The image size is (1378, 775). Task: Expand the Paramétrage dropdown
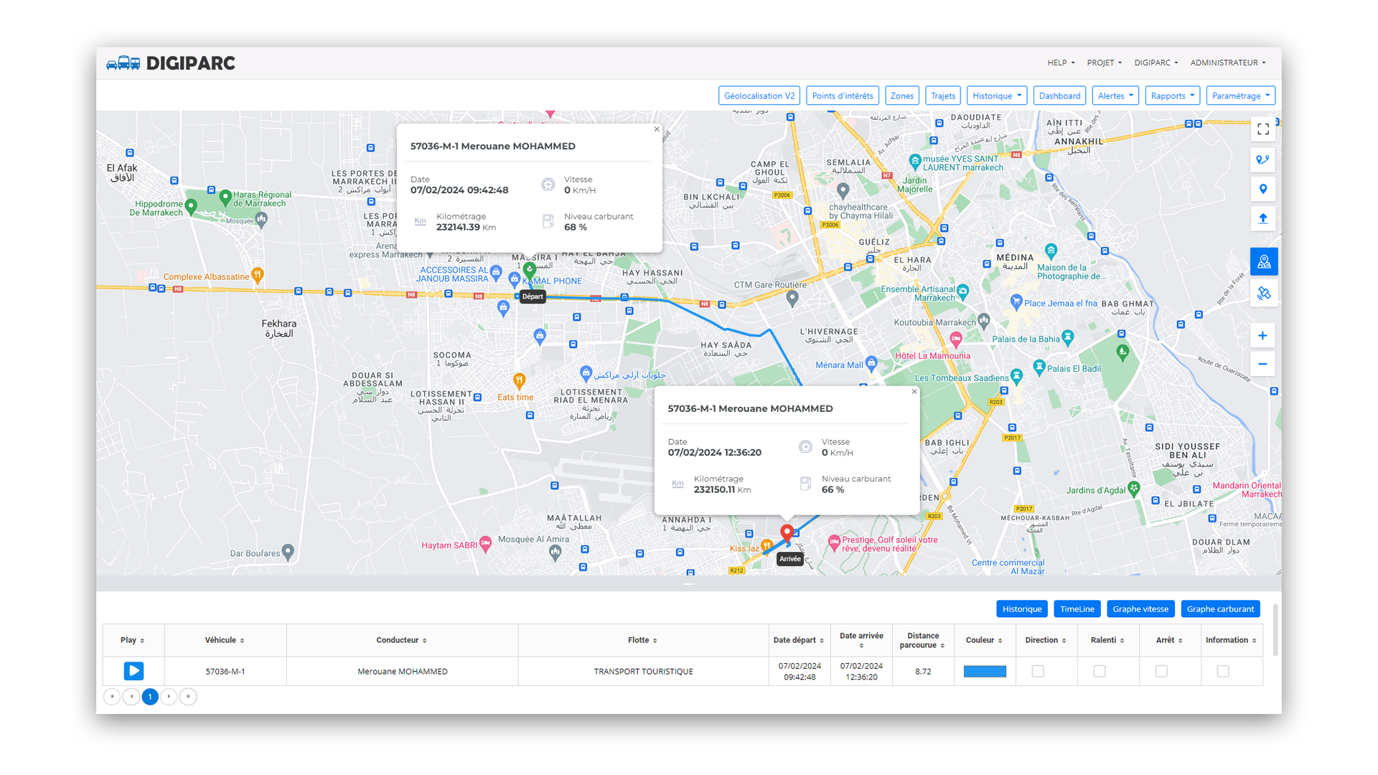click(1241, 95)
